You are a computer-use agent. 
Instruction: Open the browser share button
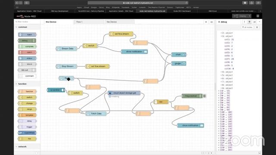pyautogui.click(x=251, y=3)
